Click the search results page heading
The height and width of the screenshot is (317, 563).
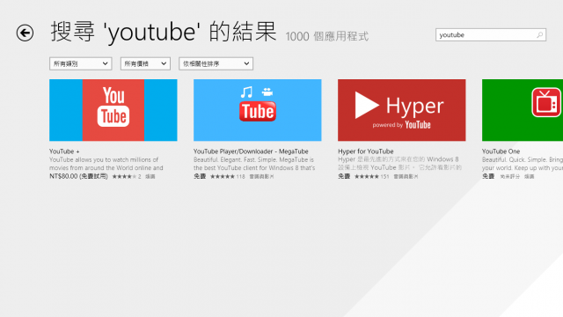point(164,32)
